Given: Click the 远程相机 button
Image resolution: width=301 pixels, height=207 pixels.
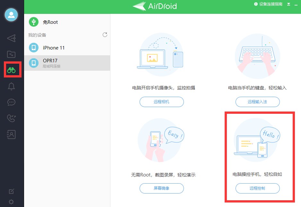Looking at the screenshot, I should 161,102.
